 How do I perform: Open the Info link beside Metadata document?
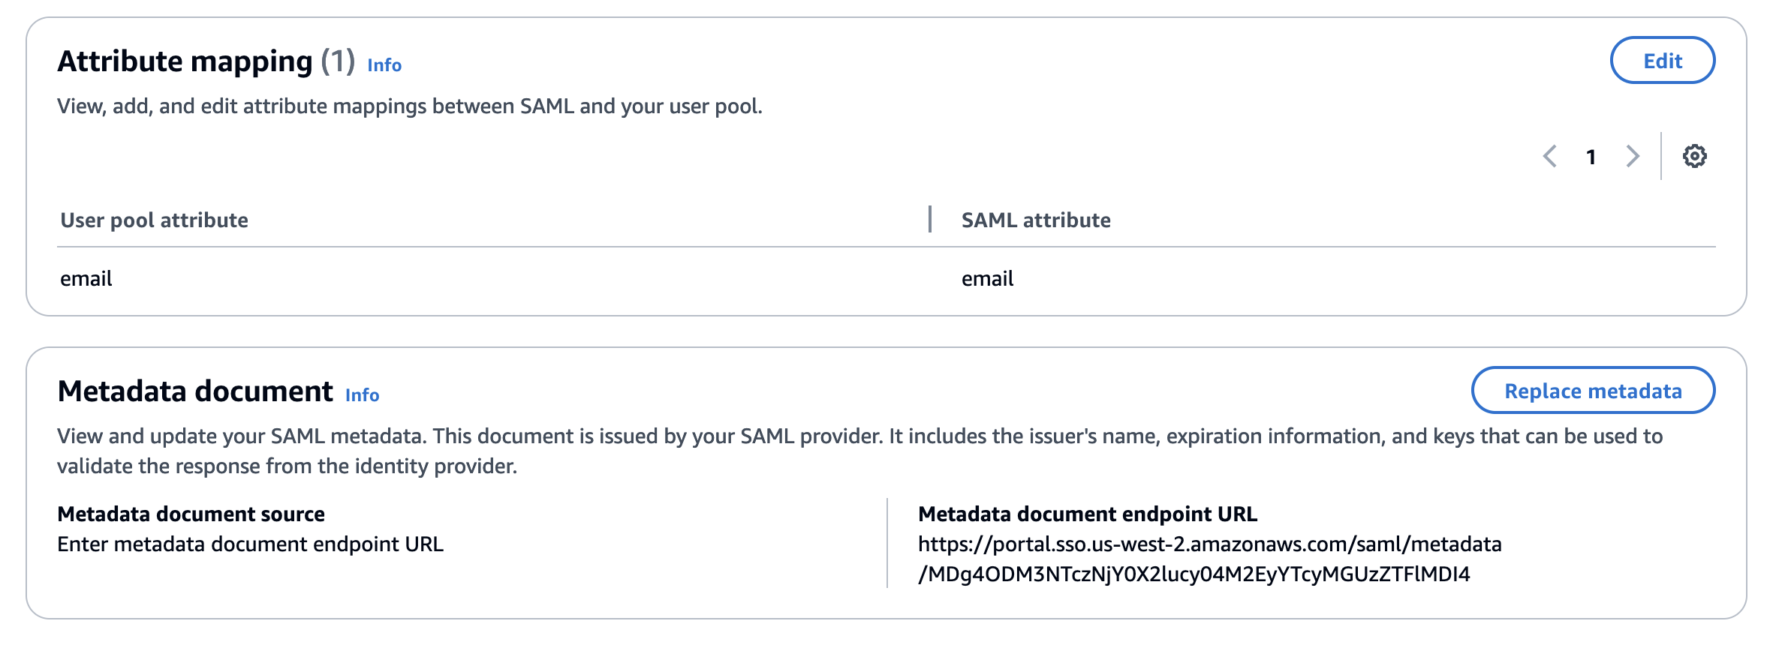363,395
